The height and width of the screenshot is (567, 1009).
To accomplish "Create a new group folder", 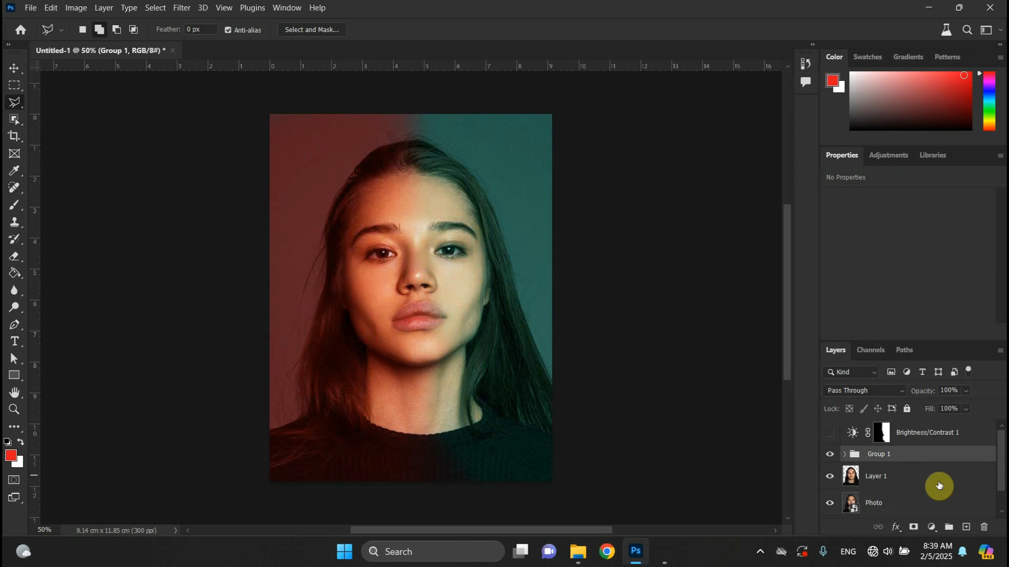I will pyautogui.click(x=949, y=527).
